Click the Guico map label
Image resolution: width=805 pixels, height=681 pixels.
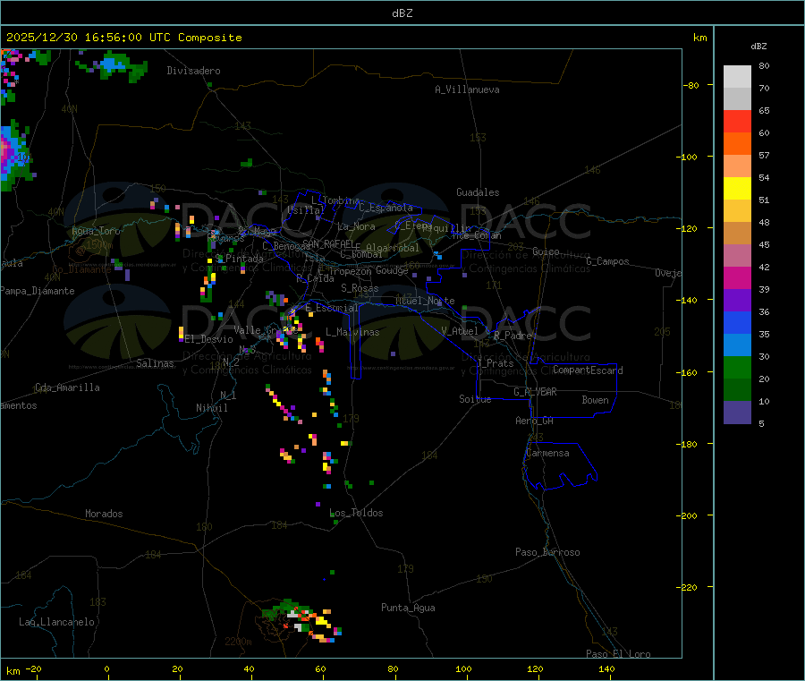pyautogui.click(x=546, y=251)
